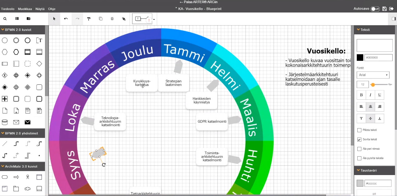The width and height of the screenshot is (397, 196).
Task: Align text to the right
Action: [380, 107]
